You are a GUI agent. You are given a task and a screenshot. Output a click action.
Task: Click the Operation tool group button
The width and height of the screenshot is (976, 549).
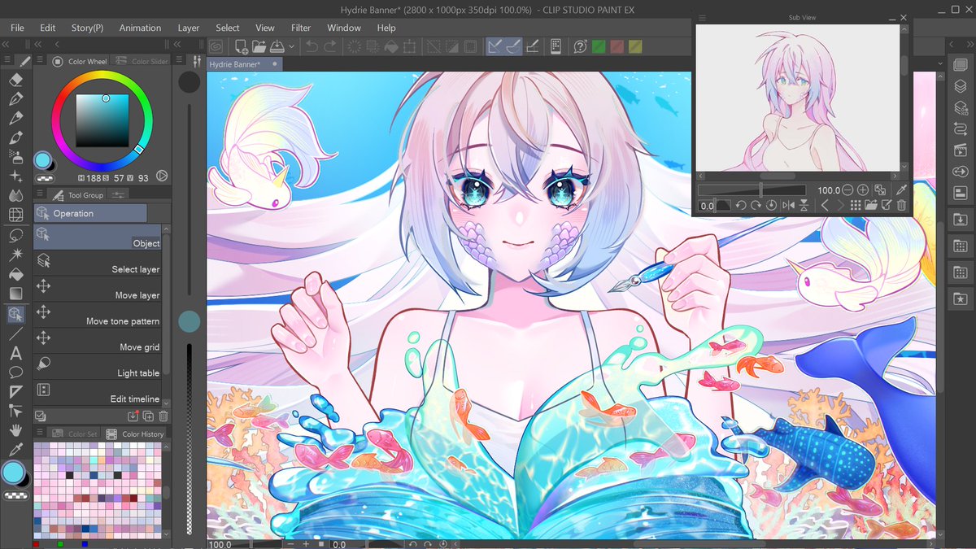[x=90, y=213]
